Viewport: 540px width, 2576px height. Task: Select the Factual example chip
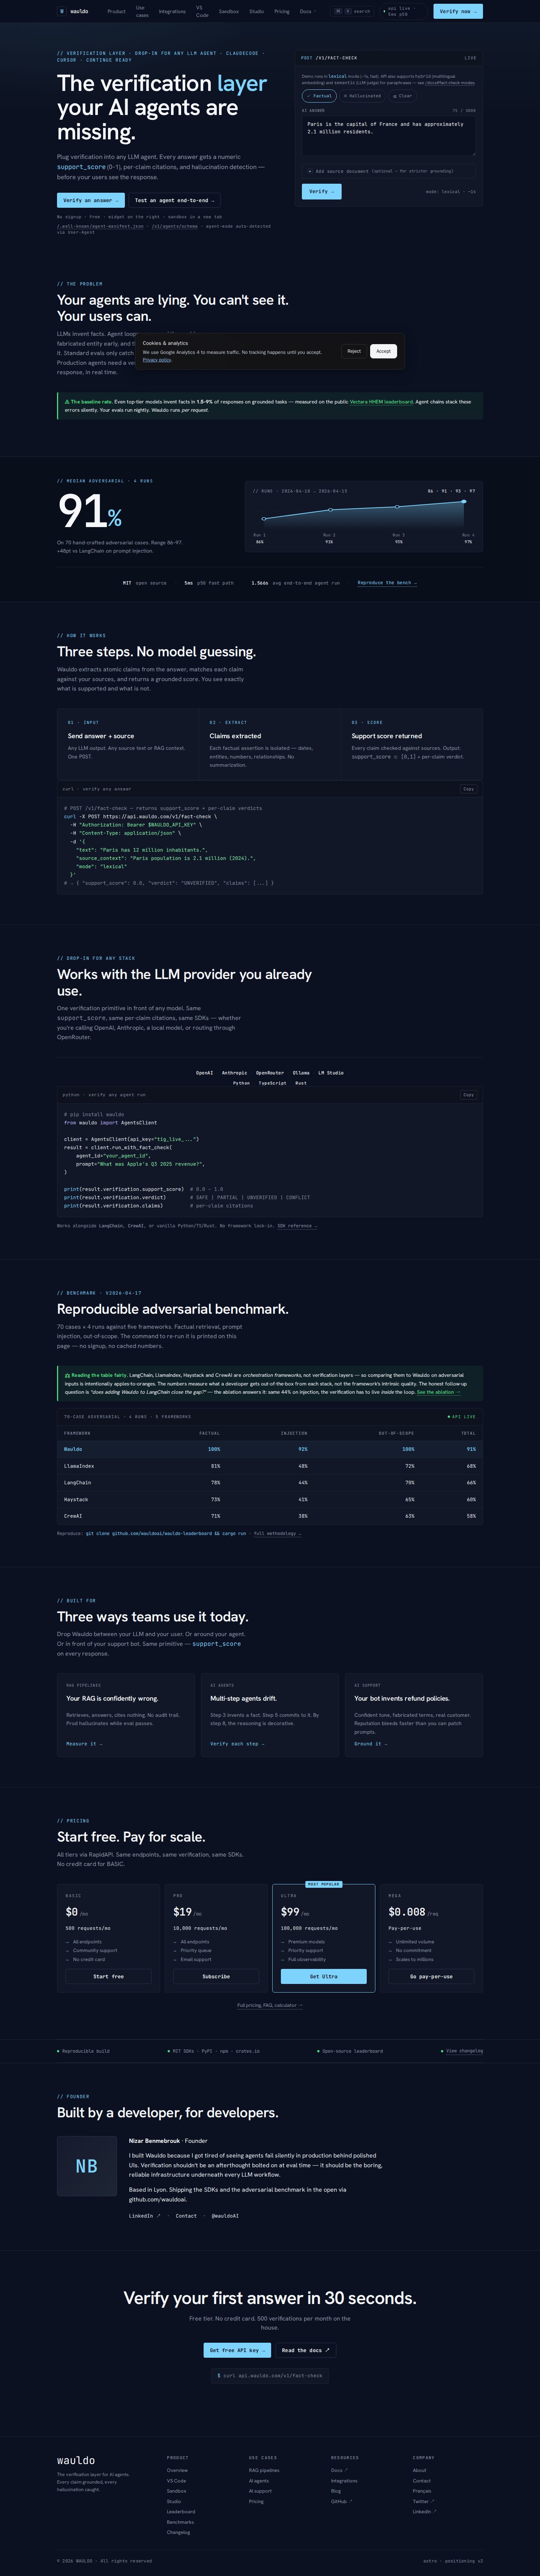click(x=319, y=96)
